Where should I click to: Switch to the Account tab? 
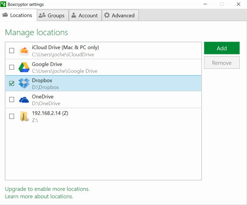point(84,15)
